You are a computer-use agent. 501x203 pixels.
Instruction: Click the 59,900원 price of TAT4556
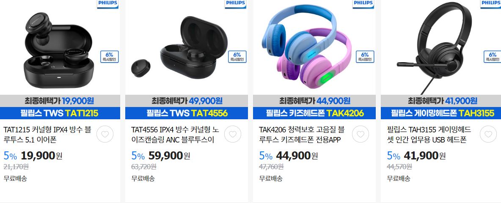coord(169,156)
